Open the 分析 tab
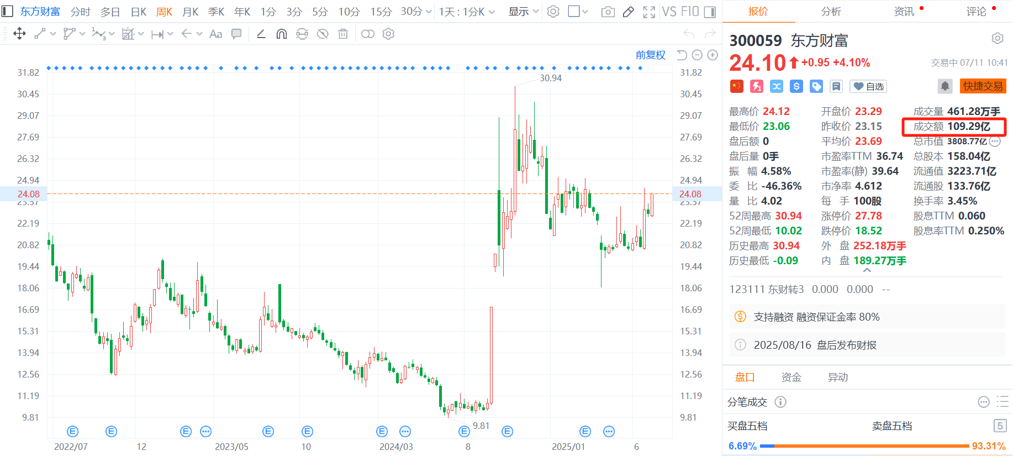 (x=831, y=12)
